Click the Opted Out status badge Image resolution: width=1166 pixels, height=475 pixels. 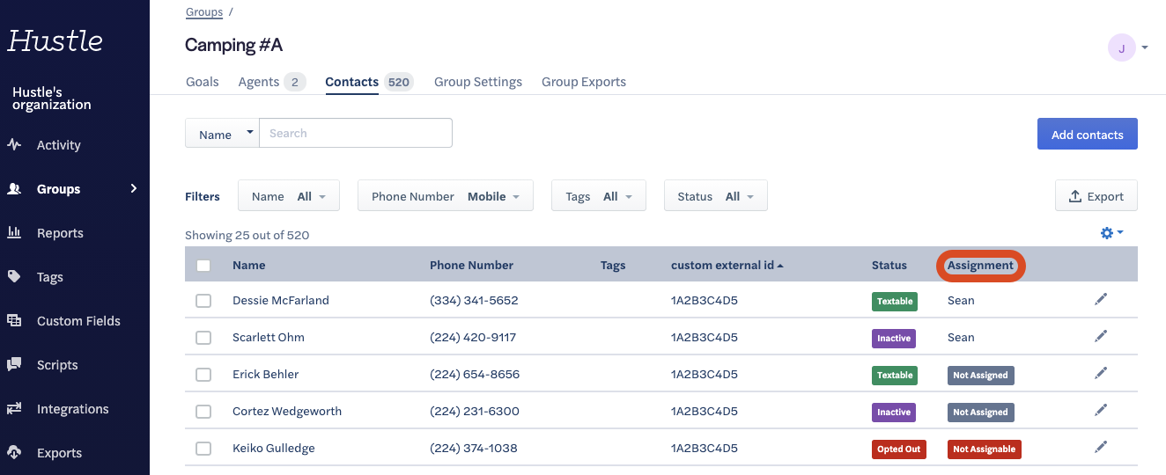[x=899, y=449]
